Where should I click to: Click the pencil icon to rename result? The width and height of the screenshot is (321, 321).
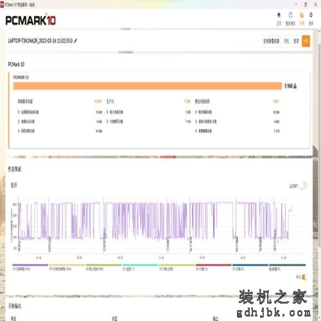[76, 40]
